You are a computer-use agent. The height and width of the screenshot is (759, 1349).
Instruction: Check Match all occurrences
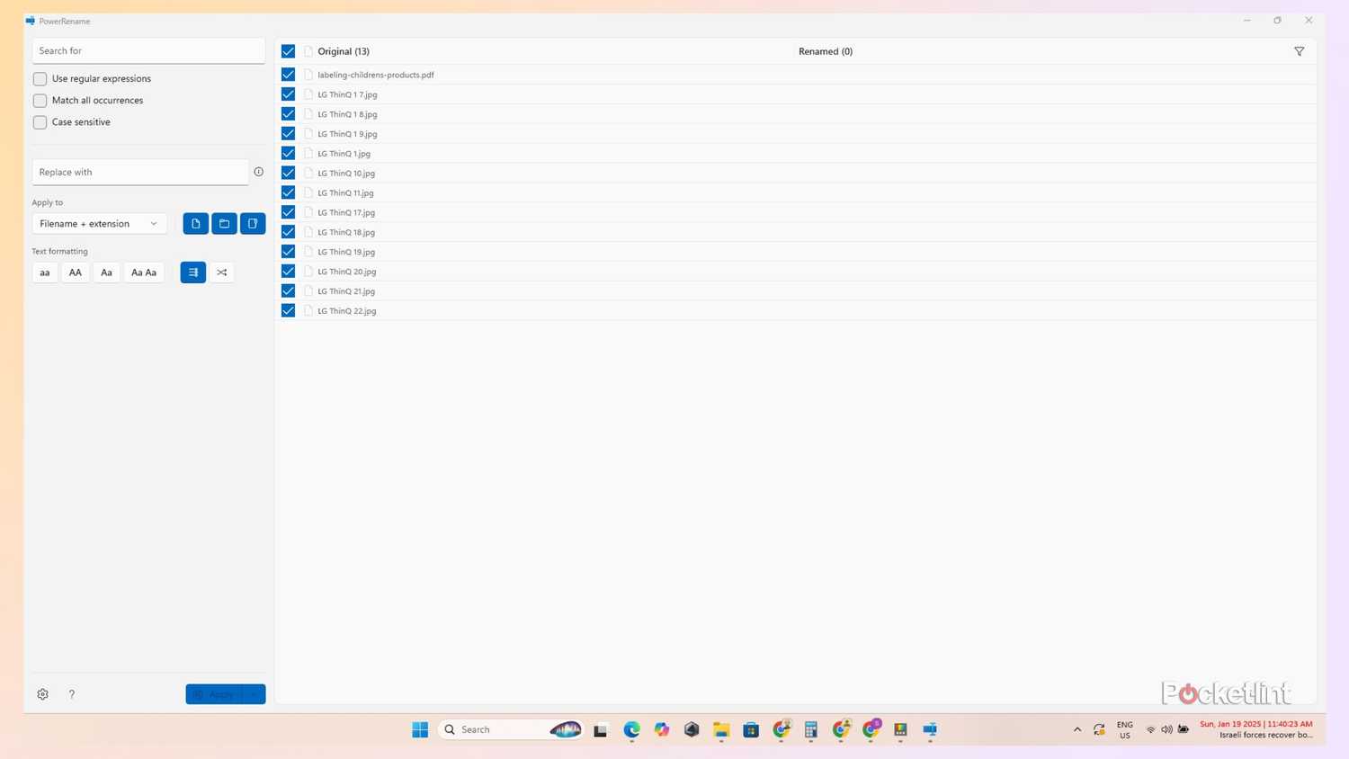click(40, 100)
